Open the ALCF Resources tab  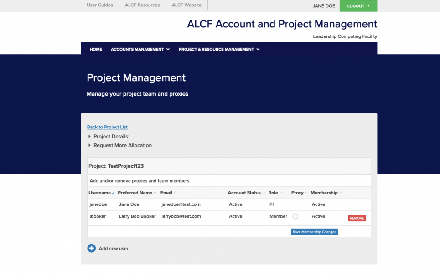click(142, 5)
